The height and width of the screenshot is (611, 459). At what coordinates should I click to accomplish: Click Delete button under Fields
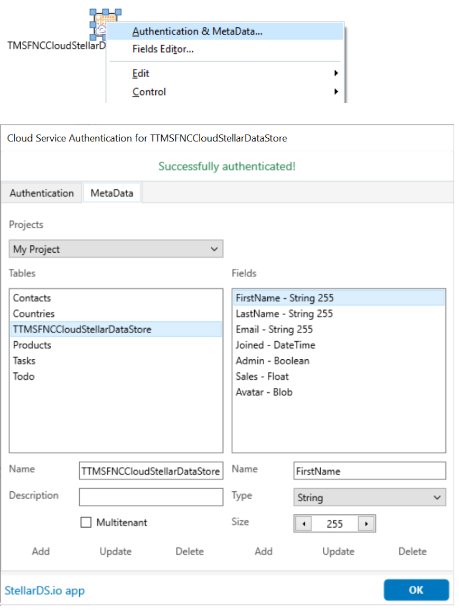(x=412, y=551)
